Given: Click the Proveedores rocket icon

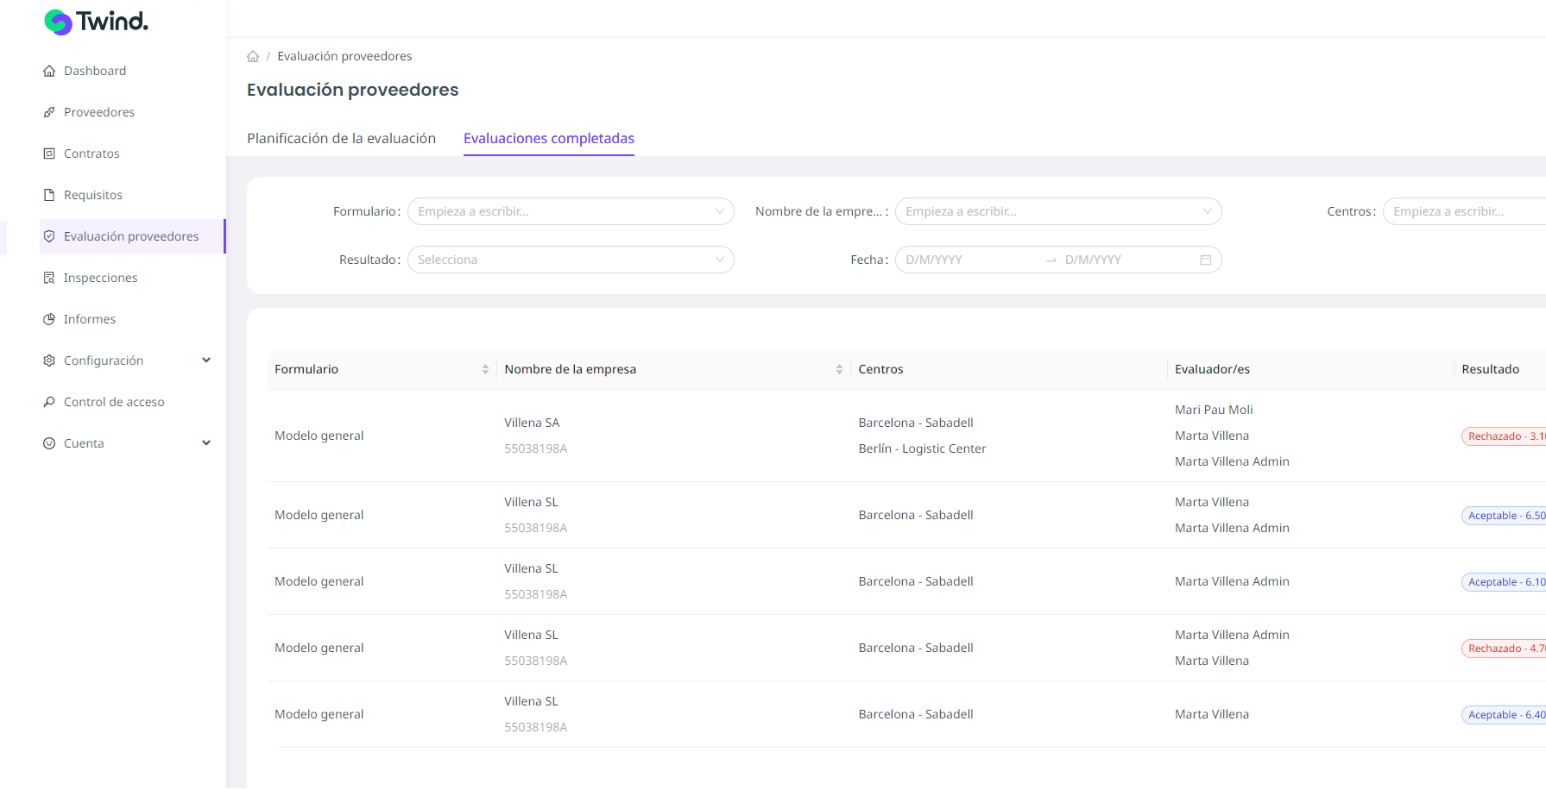Looking at the screenshot, I should [x=49, y=112].
